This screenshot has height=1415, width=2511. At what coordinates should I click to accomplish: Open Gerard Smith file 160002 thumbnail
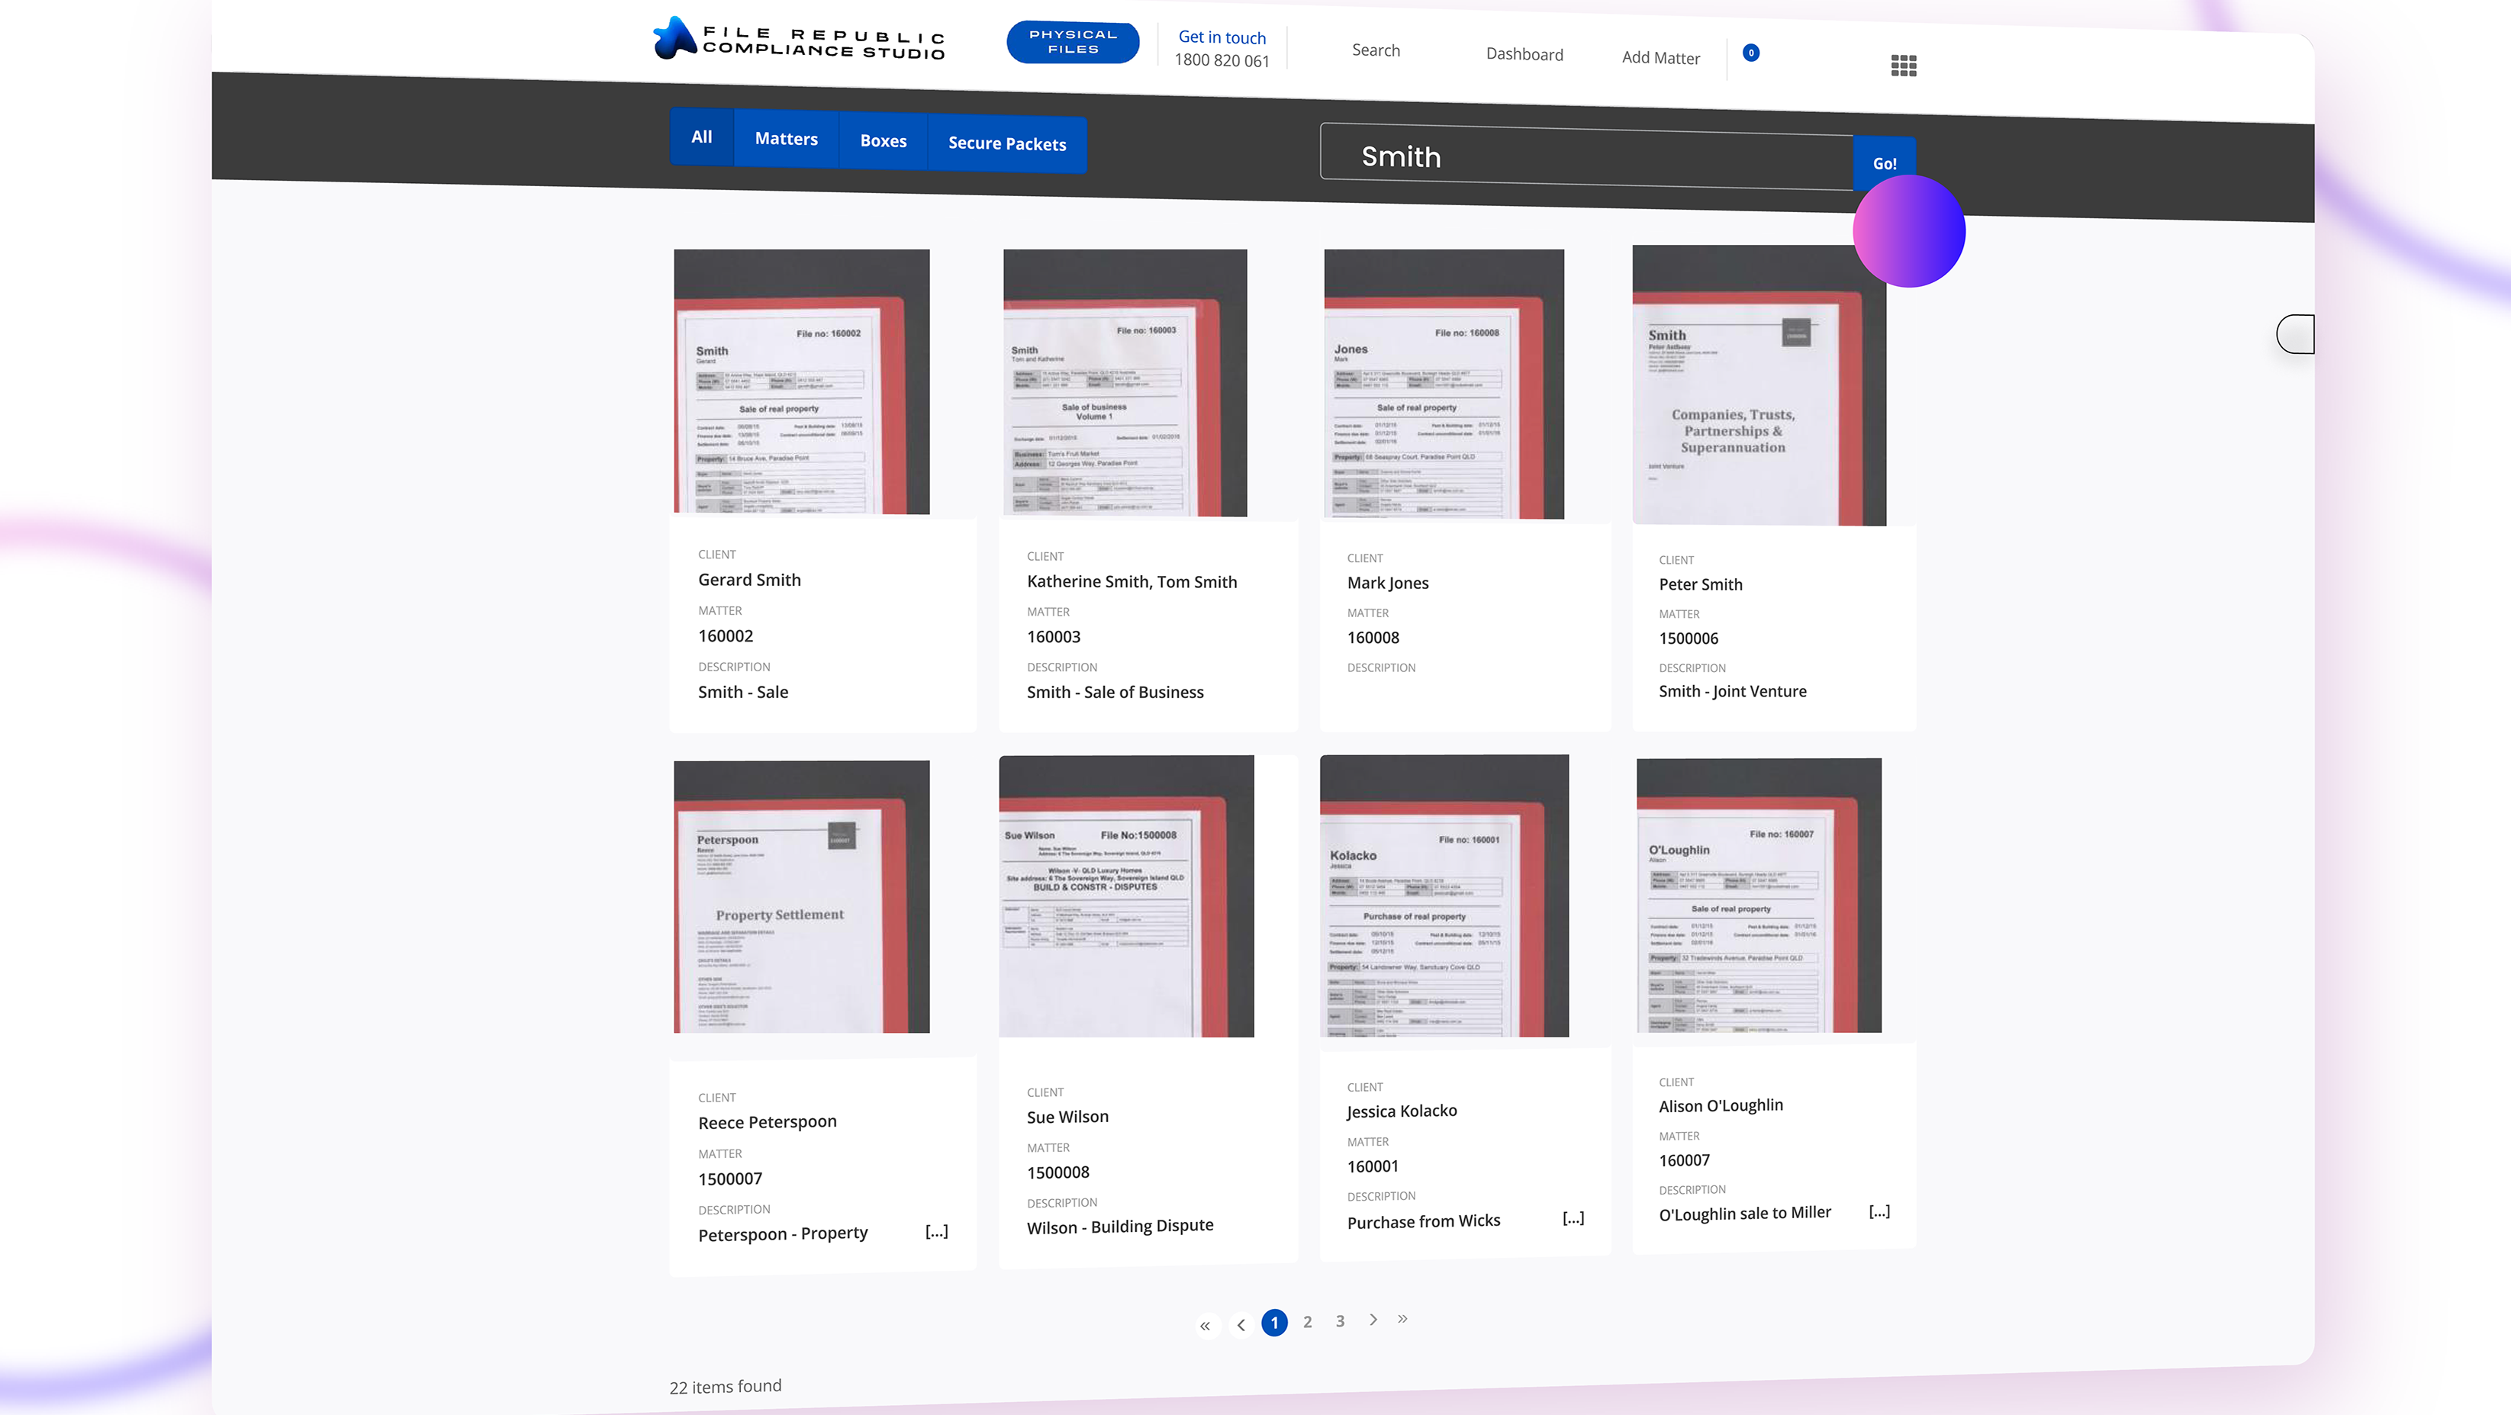(x=801, y=381)
